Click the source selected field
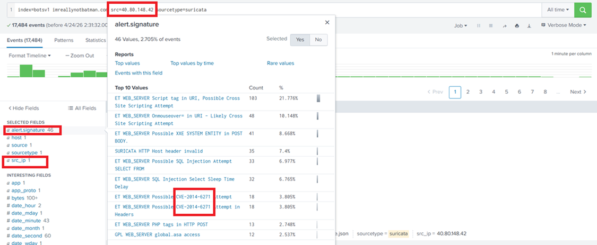The width and height of the screenshot is (597, 245). tap(20, 145)
